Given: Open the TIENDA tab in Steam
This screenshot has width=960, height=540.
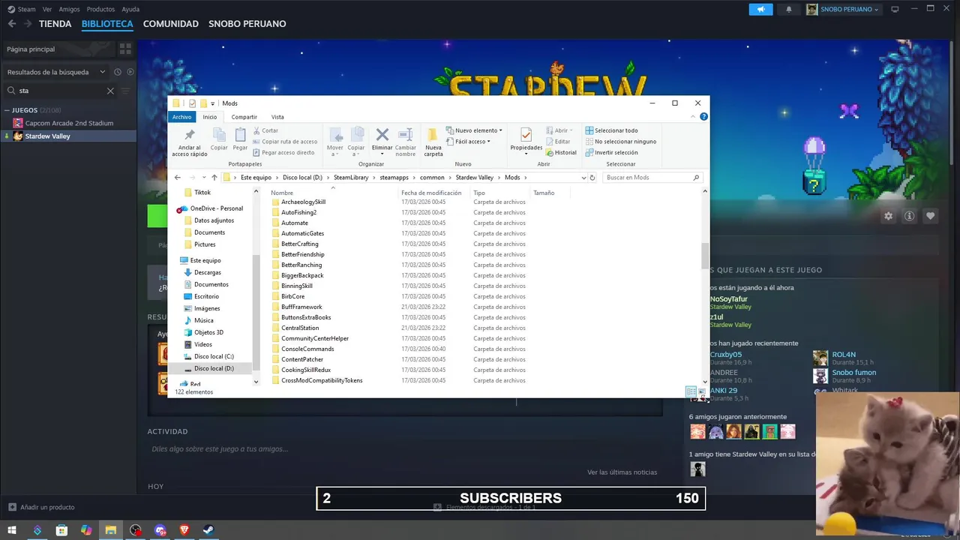Looking at the screenshot, I should tap(55, 24).
